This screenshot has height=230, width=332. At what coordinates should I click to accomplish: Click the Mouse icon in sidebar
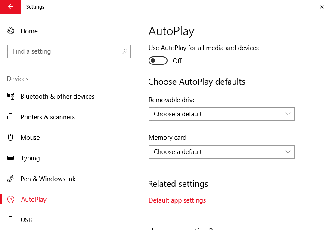11,138
